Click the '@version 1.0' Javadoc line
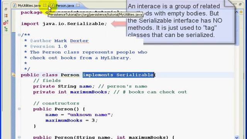The image size is (247, 139). (x=48, y=46)
